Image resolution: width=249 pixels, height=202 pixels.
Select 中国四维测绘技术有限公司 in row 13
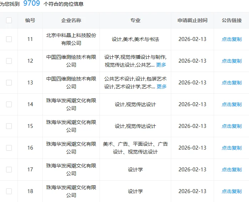coord(71,83)
